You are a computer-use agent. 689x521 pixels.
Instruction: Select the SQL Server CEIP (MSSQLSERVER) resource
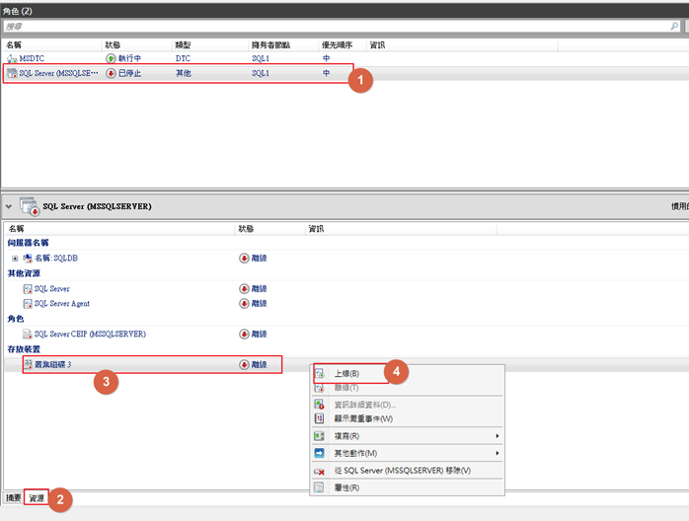click(x=89, y=335)
